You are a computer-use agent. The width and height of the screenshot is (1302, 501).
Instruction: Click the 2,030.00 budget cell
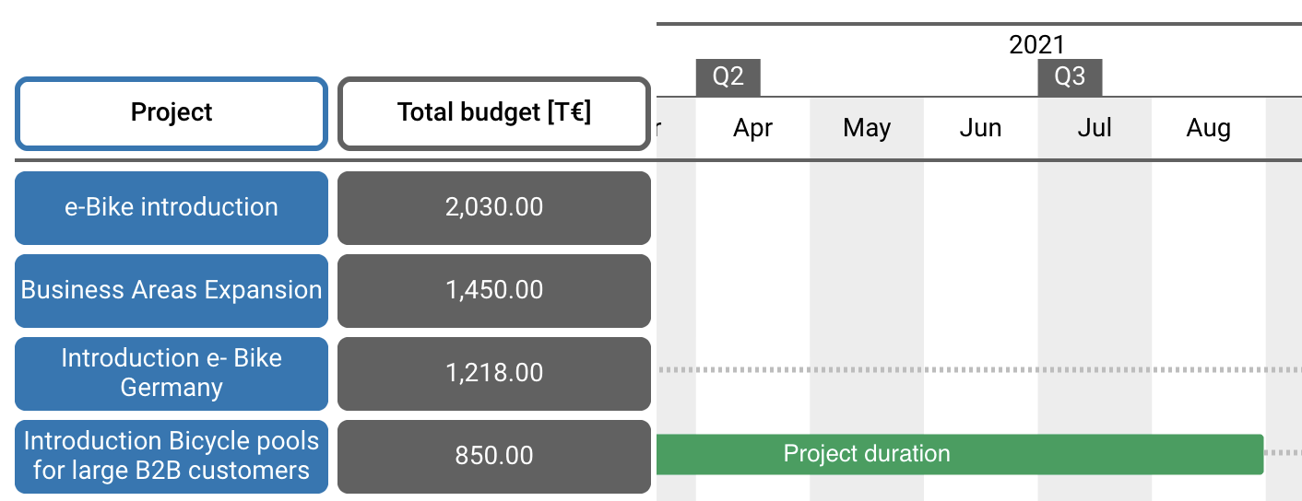coord(494,207)
